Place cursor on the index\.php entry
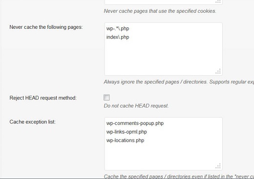This screenshot has width=254, height=179. [118, 37]
